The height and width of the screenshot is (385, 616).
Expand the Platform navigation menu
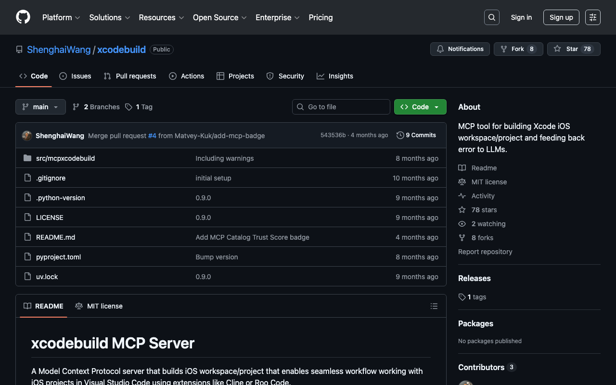tap(61, 17)
